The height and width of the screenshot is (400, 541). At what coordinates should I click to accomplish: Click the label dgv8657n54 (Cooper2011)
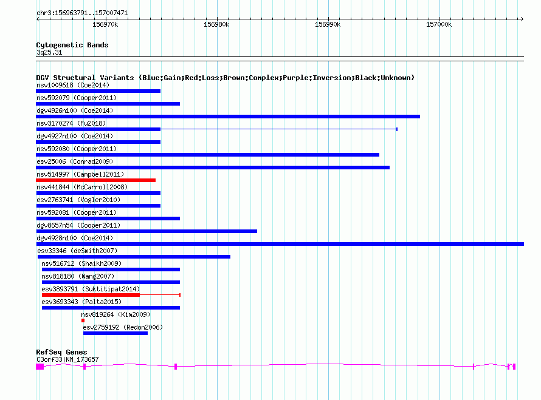coord(78,225)
